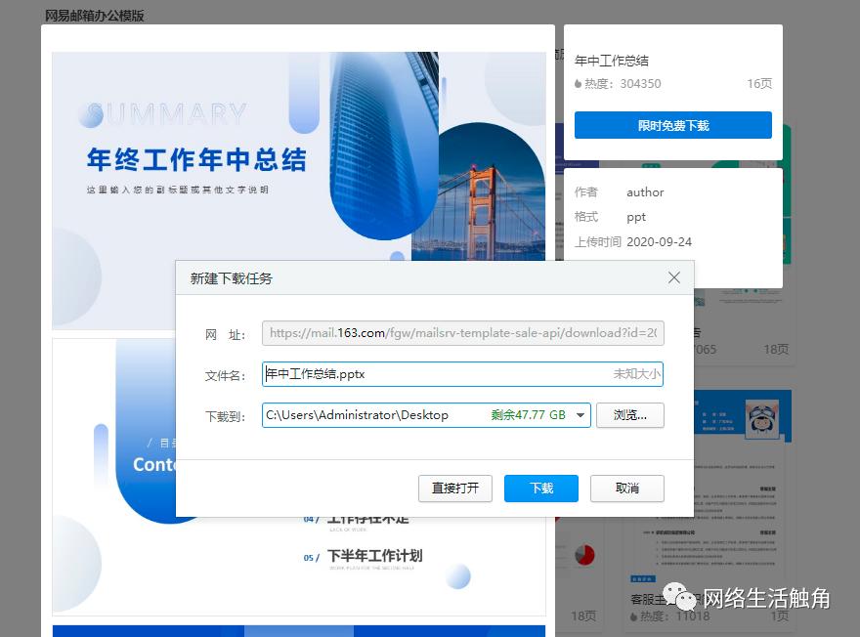Click the 热度 flame icon near 11018

(x=634, y=616)
